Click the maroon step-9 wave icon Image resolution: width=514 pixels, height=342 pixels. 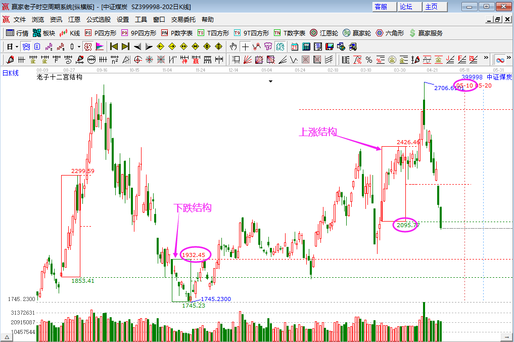61,47
